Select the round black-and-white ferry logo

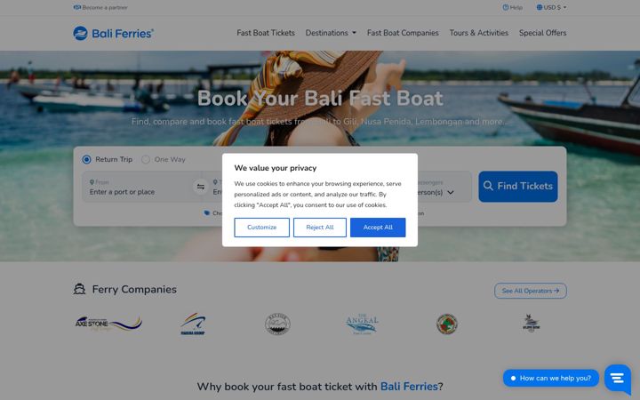coord(277,324)
